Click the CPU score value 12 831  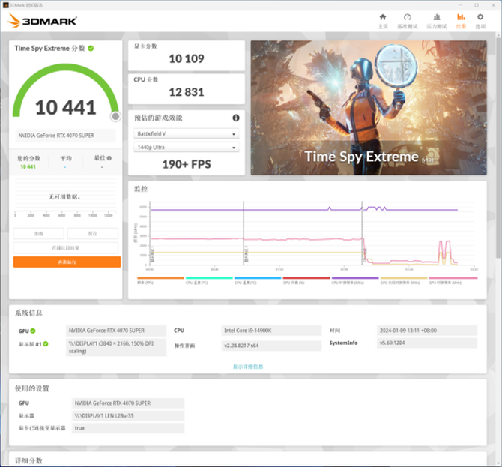click(187, 92)
